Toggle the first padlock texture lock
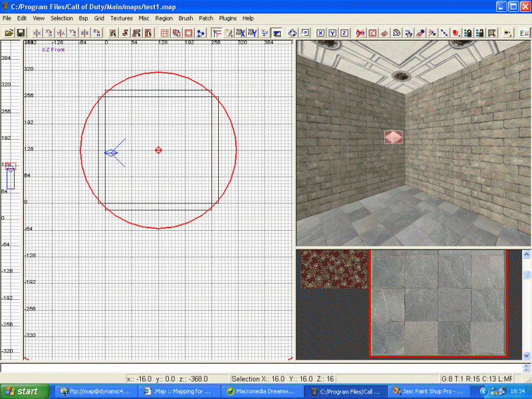Screen dimensions: 532x399 tap(468, 33)
